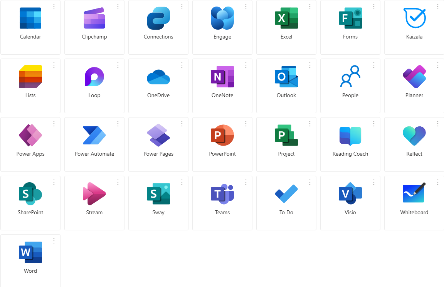Open the PowerPoint tile options menu

tap(246, 124)
